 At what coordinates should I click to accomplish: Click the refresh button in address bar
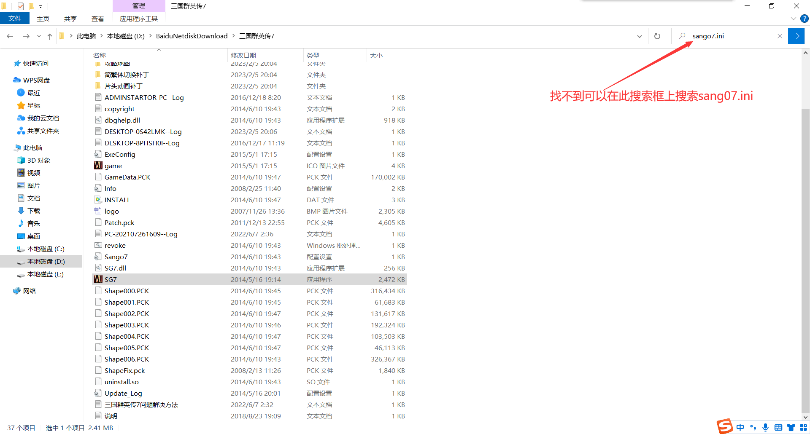[657, 36]
